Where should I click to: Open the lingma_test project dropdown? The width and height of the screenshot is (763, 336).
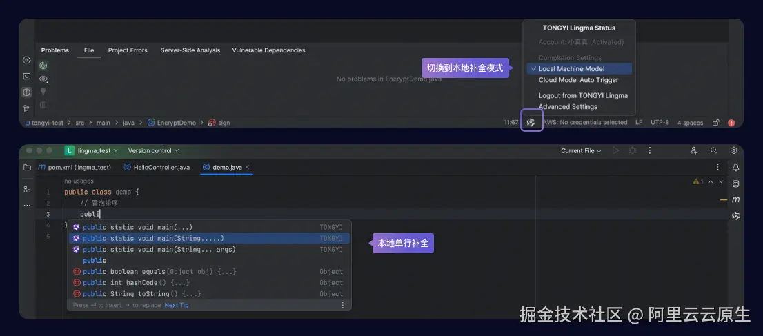pyautogui.click(x=92, y=150)
